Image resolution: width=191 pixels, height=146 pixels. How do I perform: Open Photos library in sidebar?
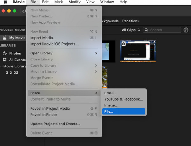(15, 54)
